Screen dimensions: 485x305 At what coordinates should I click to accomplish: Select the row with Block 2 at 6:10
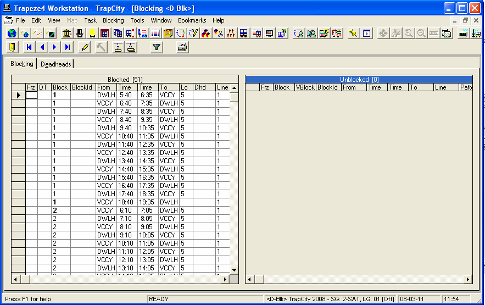(x=19, y=210)
